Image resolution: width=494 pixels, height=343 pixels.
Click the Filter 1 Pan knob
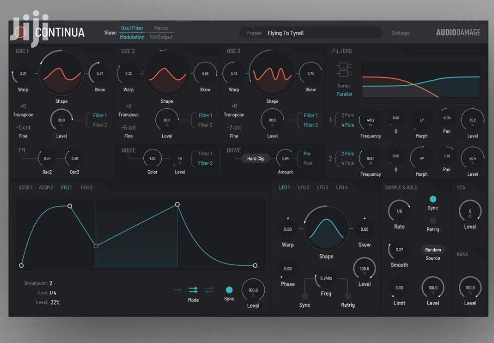[447, 118]
